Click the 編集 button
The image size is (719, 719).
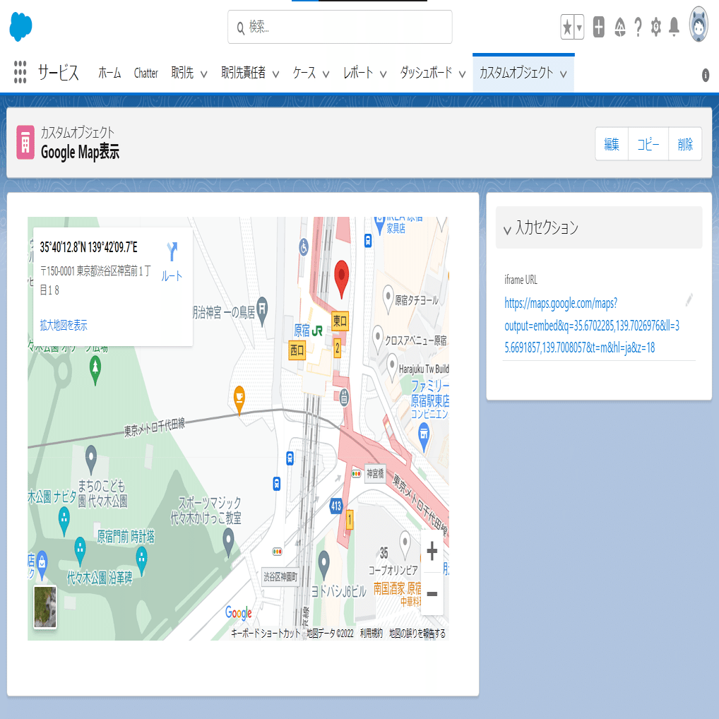click(611, 144)
